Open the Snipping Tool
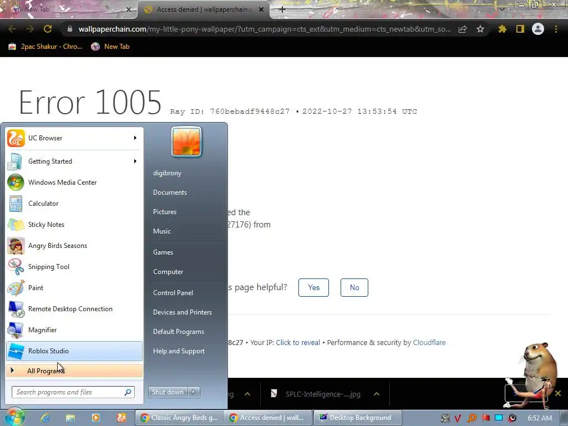Viewport: 568px width, 426px height. pos(74,267)
